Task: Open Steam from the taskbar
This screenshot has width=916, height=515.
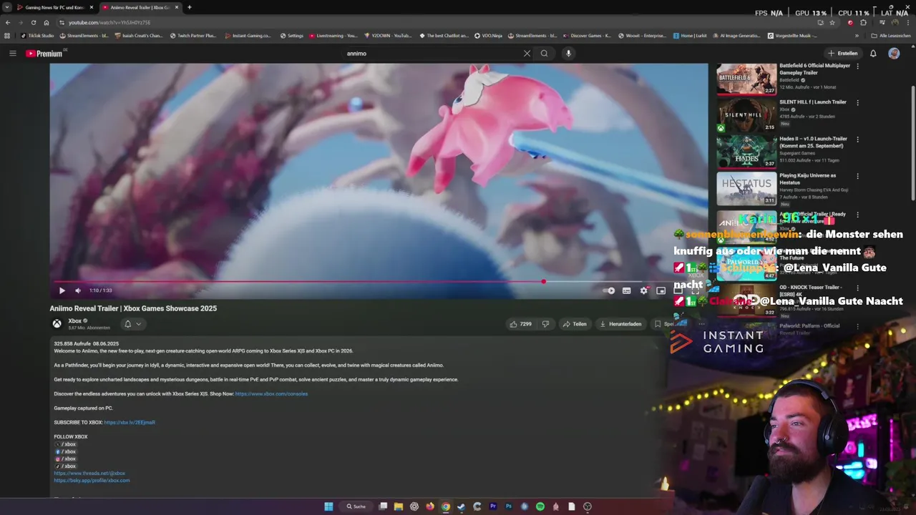Action: tap(462, 506)
